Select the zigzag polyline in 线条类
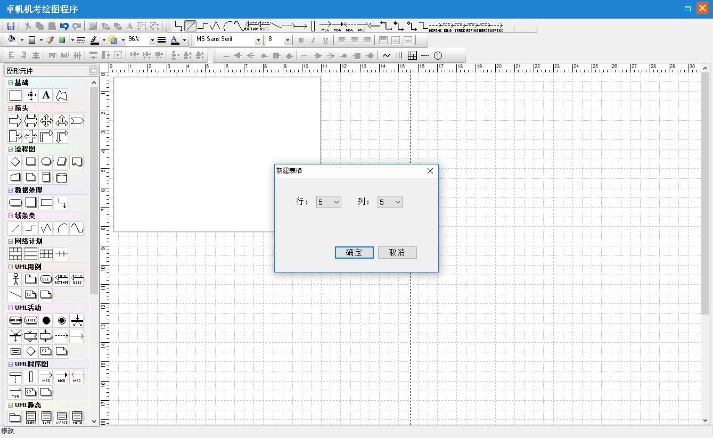The width and height of the screenshot is (713, 438). [46, 228]
